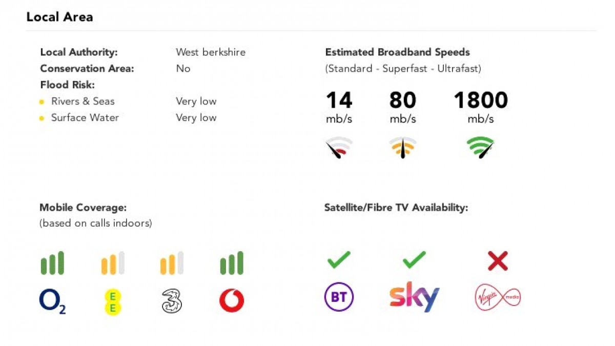The width and height of the screenshot is (615, 346).
Task: Click the O2 network logo
Action: point(52,301)
